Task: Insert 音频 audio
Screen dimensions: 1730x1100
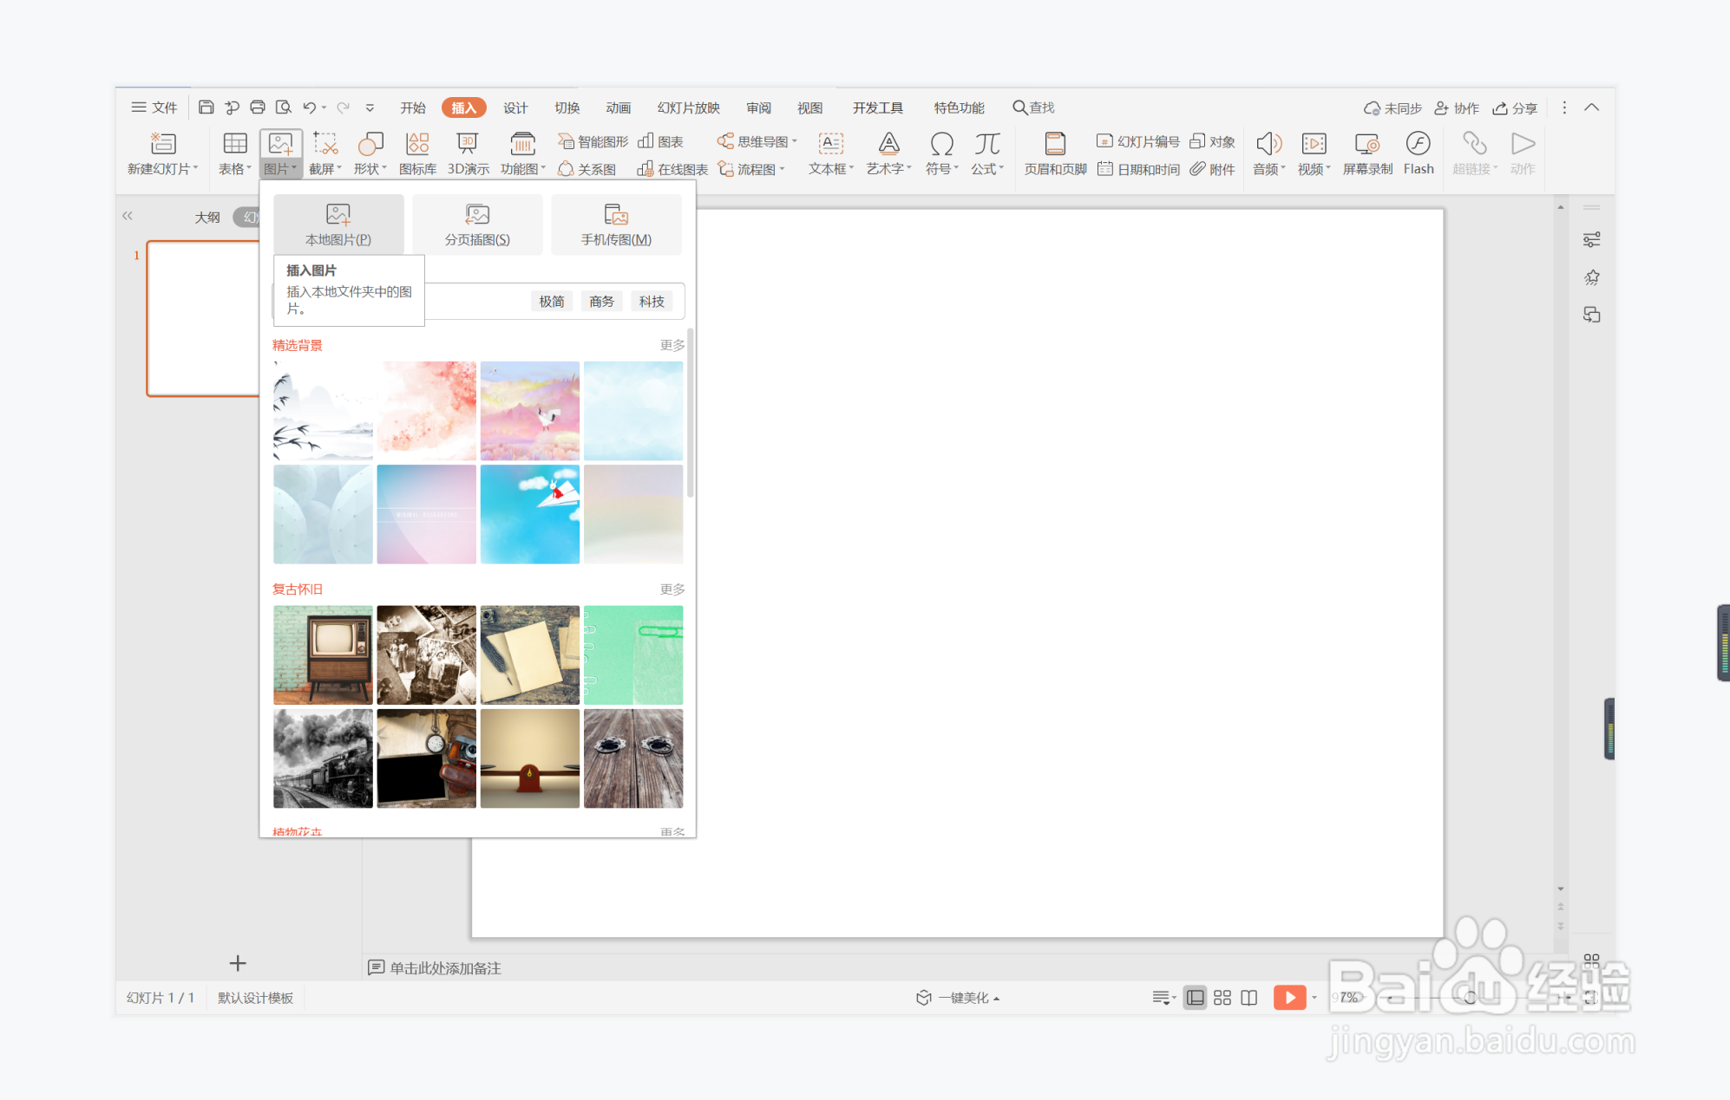Action: pyautogui.click(x=1268, y=153)
